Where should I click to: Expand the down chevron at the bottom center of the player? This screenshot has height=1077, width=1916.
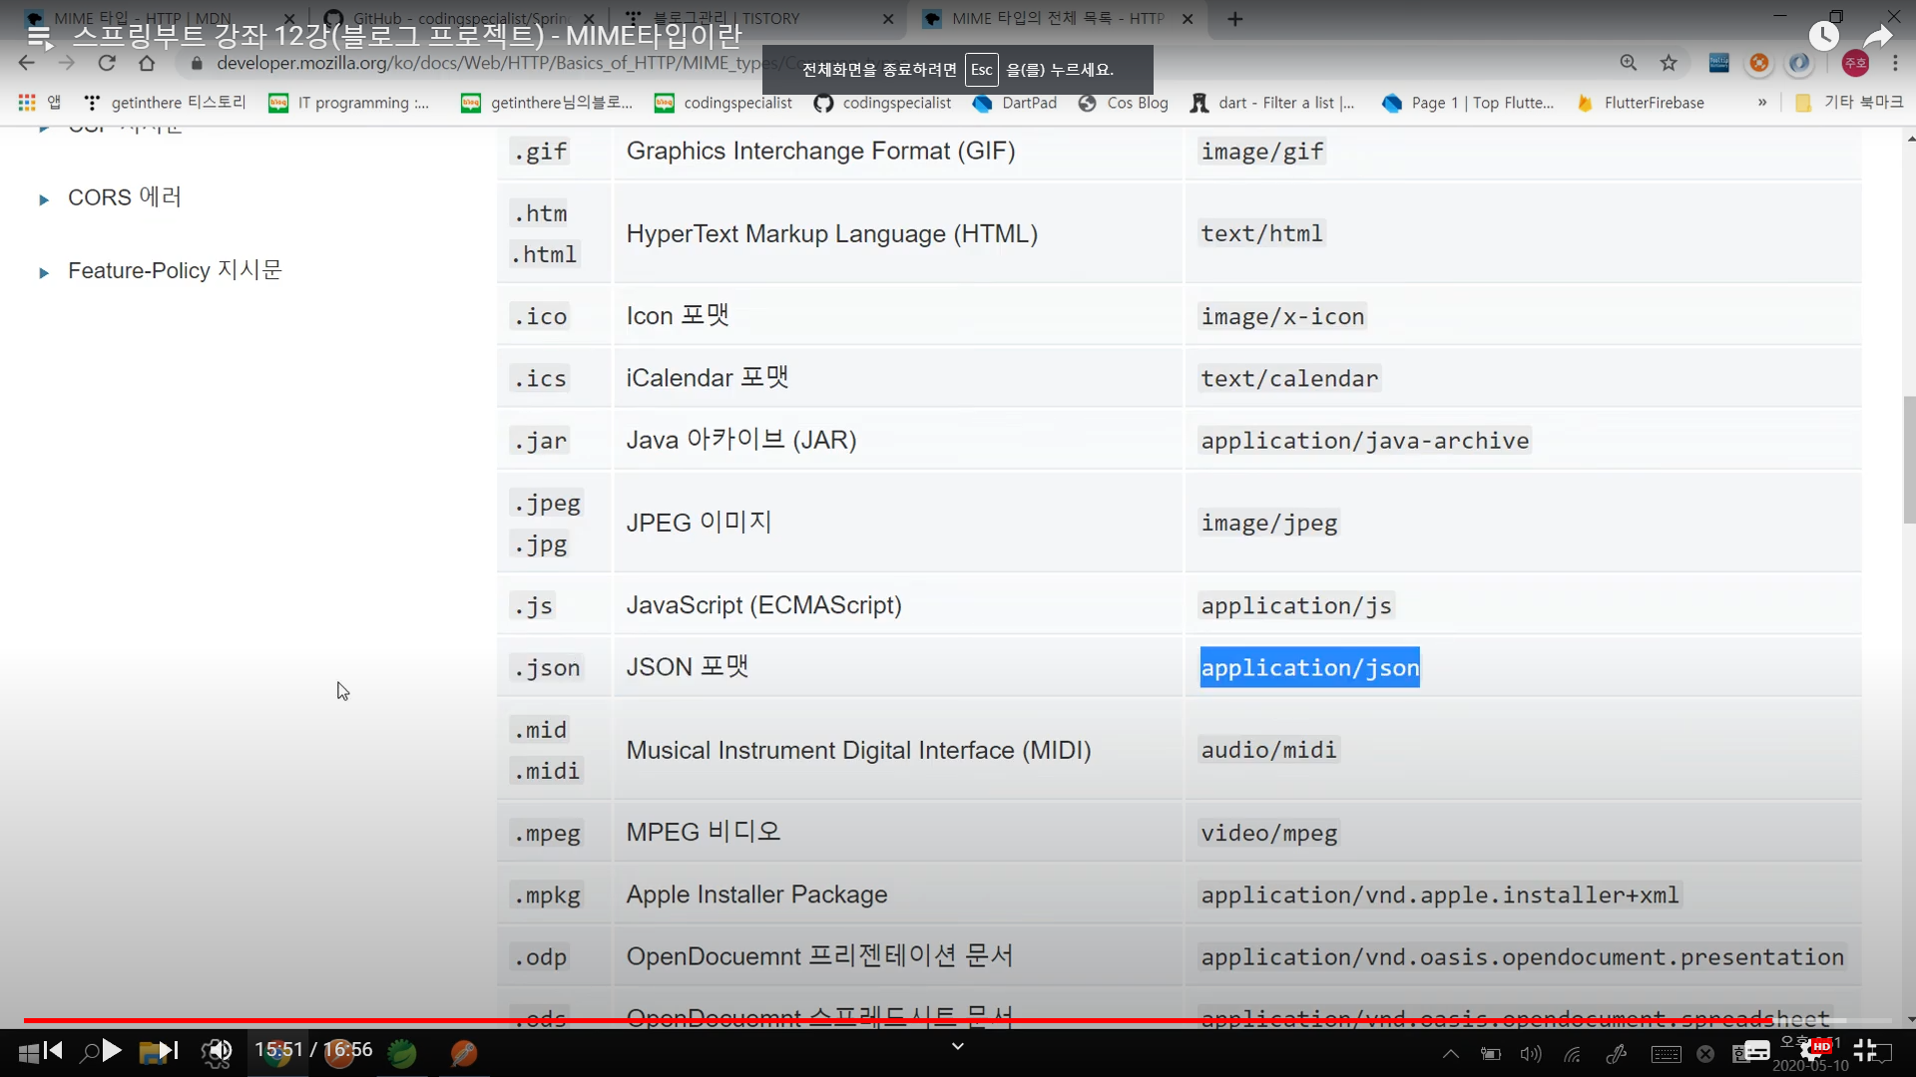(958, 1046)
